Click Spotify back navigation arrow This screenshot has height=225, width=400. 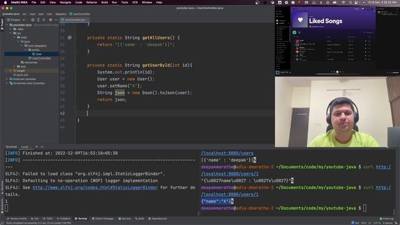(293, 9)
